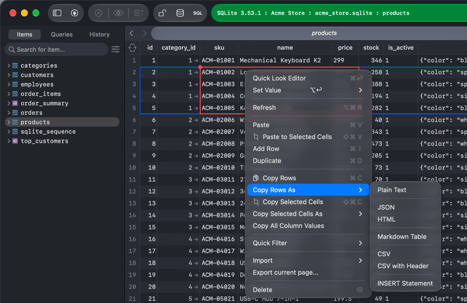This screenshot has width=467, height=303.
Task: Click the column settings icon left of id header
Action: click(x=133, y=48)
